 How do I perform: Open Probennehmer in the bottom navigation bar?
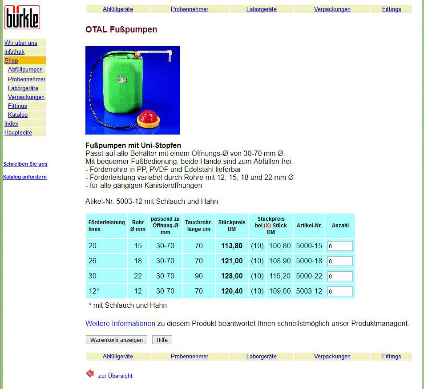[x=189, y=356]
